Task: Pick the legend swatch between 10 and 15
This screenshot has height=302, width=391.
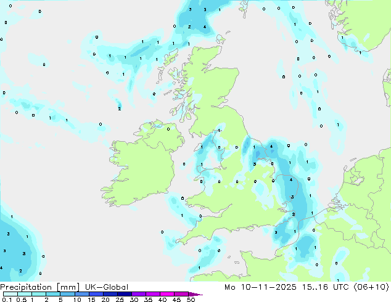Action: 81,294
